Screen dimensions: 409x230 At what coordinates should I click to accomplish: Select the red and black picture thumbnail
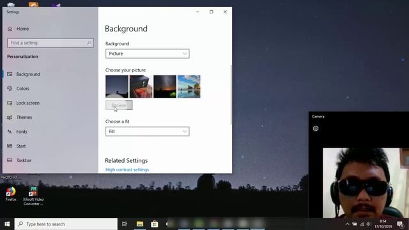pos(141,87)
